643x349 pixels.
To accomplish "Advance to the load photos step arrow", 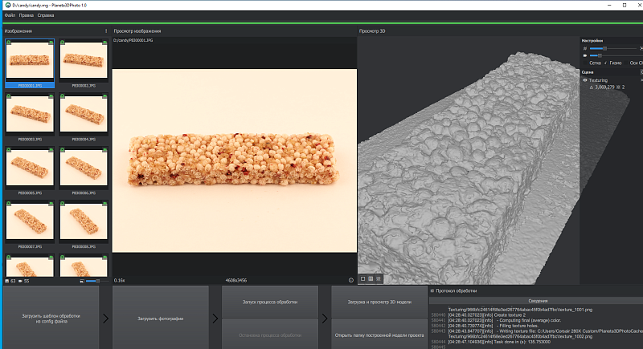I will pos(106,319).
